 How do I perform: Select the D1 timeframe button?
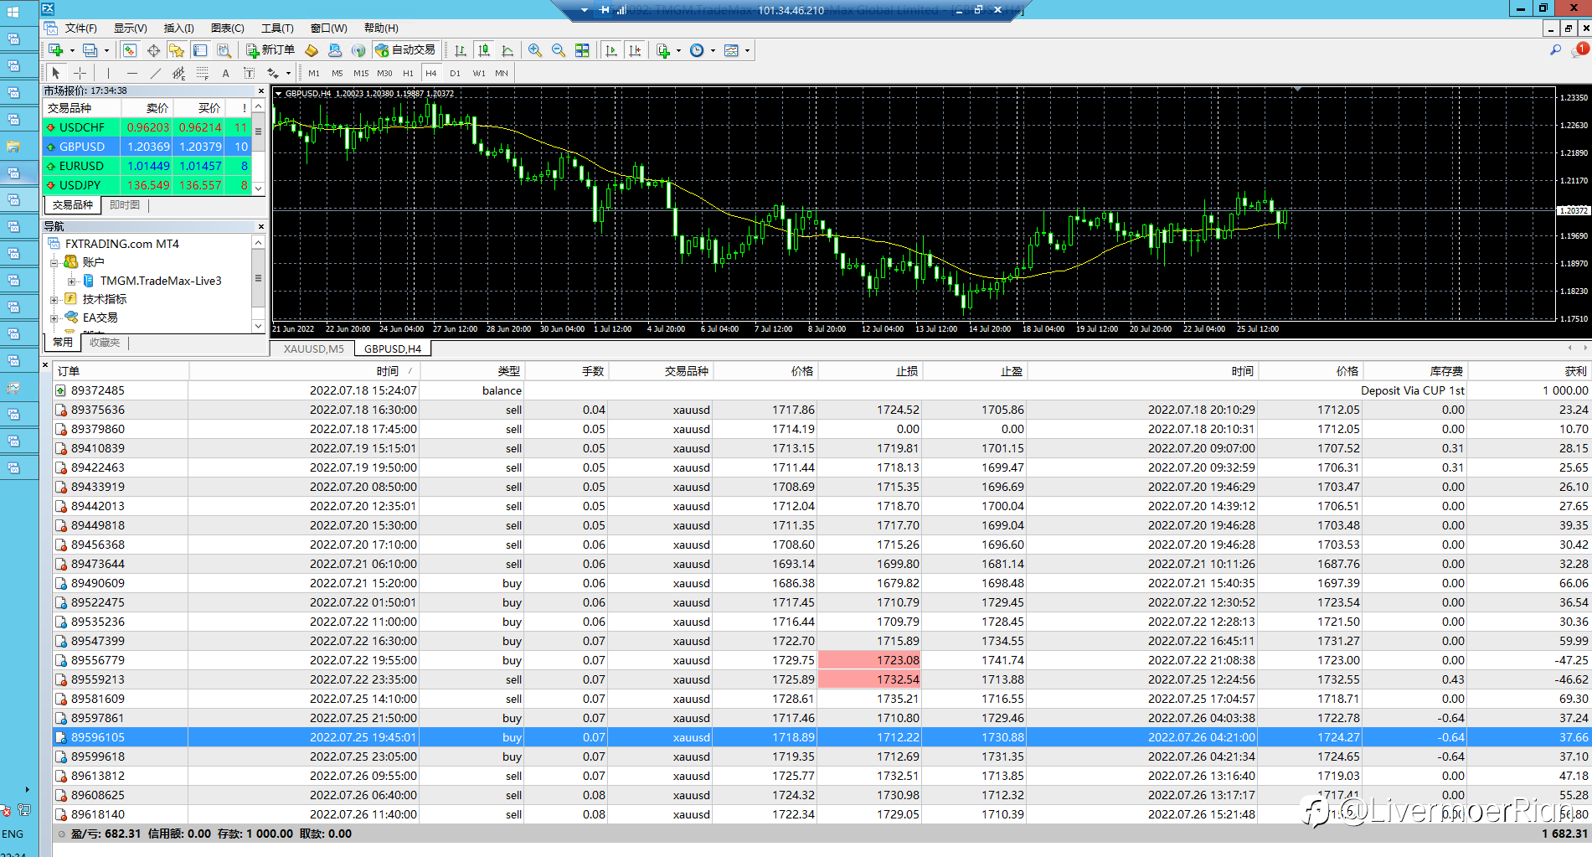pos(455,73)
